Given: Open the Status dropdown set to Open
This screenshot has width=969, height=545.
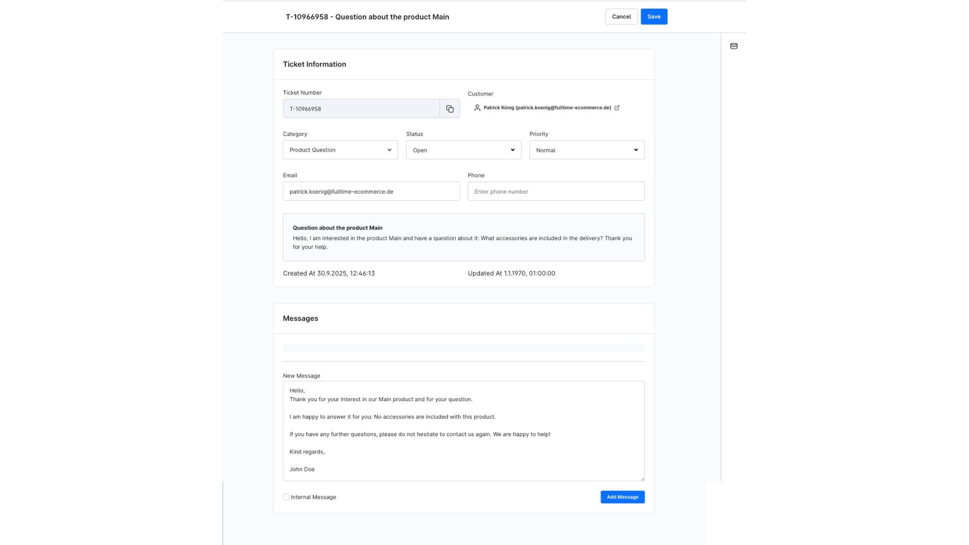Looking at the screenshot, I should [463, 150].
